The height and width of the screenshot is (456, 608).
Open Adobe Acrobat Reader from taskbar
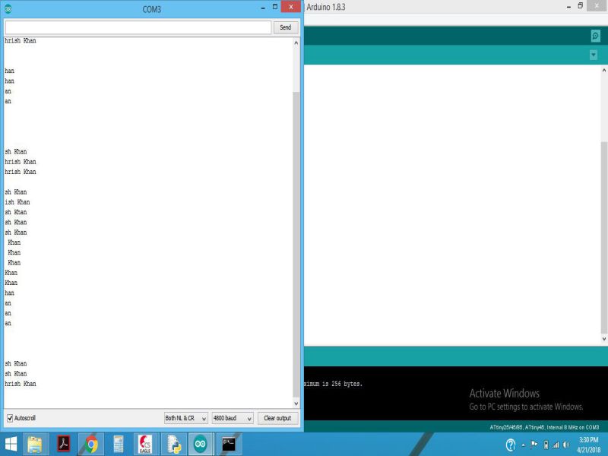63,444
